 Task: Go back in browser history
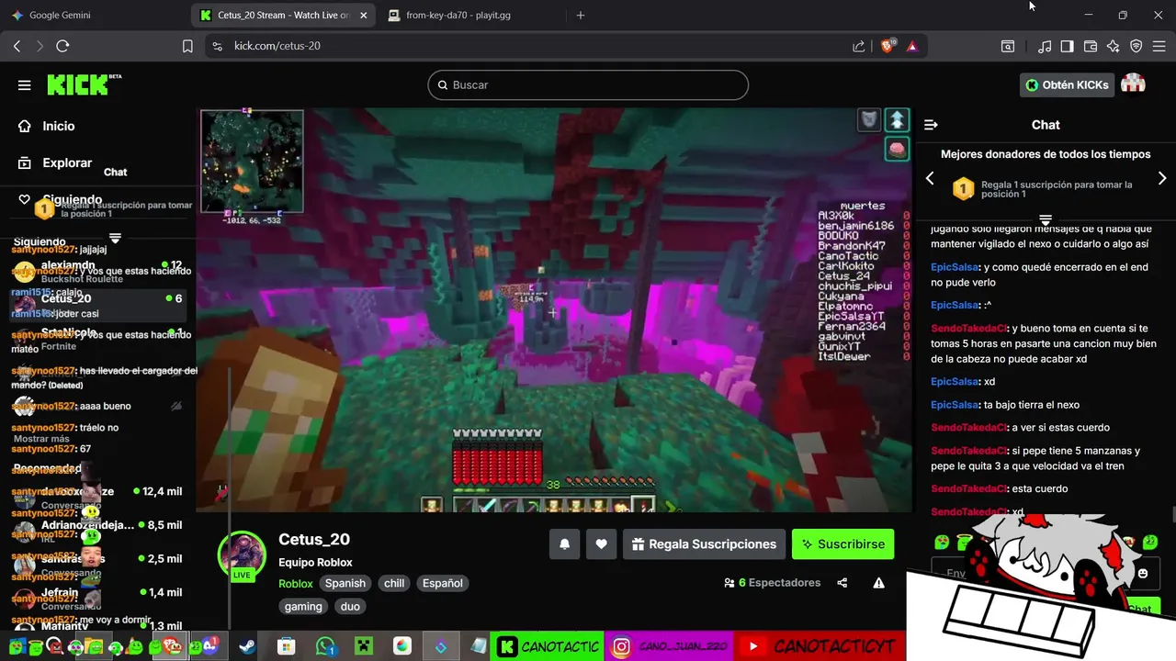pos(17,46)
